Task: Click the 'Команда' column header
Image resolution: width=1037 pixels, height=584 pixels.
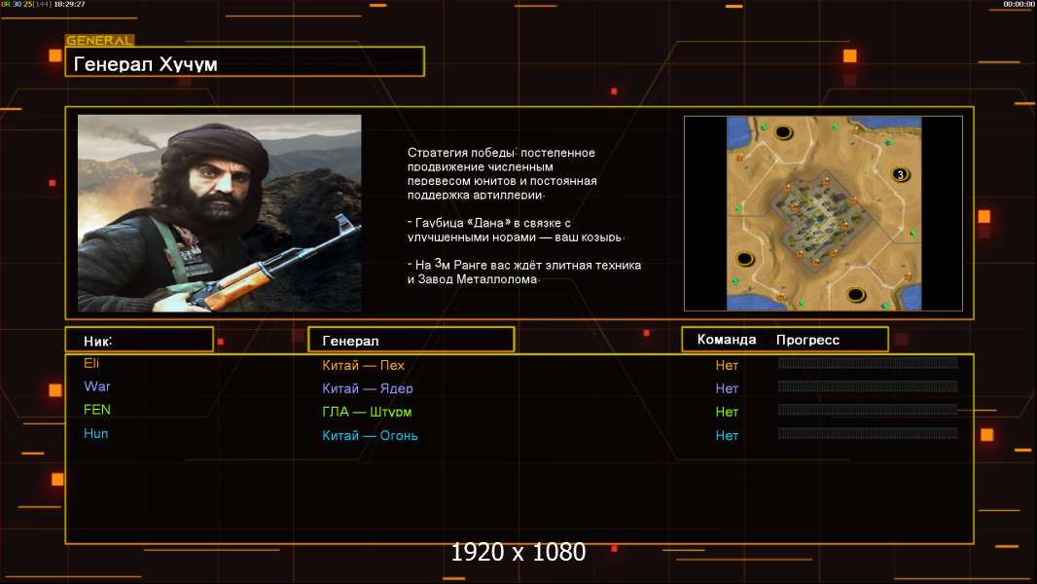Action: tap(727, 340)
